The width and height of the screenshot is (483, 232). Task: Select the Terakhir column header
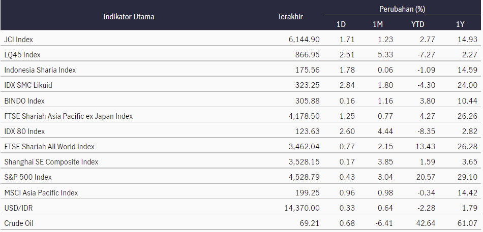[x=290, y=17]
